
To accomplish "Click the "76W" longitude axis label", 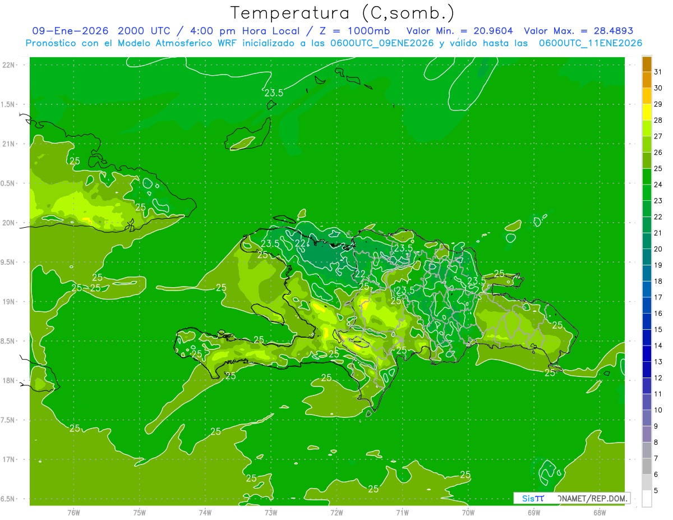I will tap(73, 512).
